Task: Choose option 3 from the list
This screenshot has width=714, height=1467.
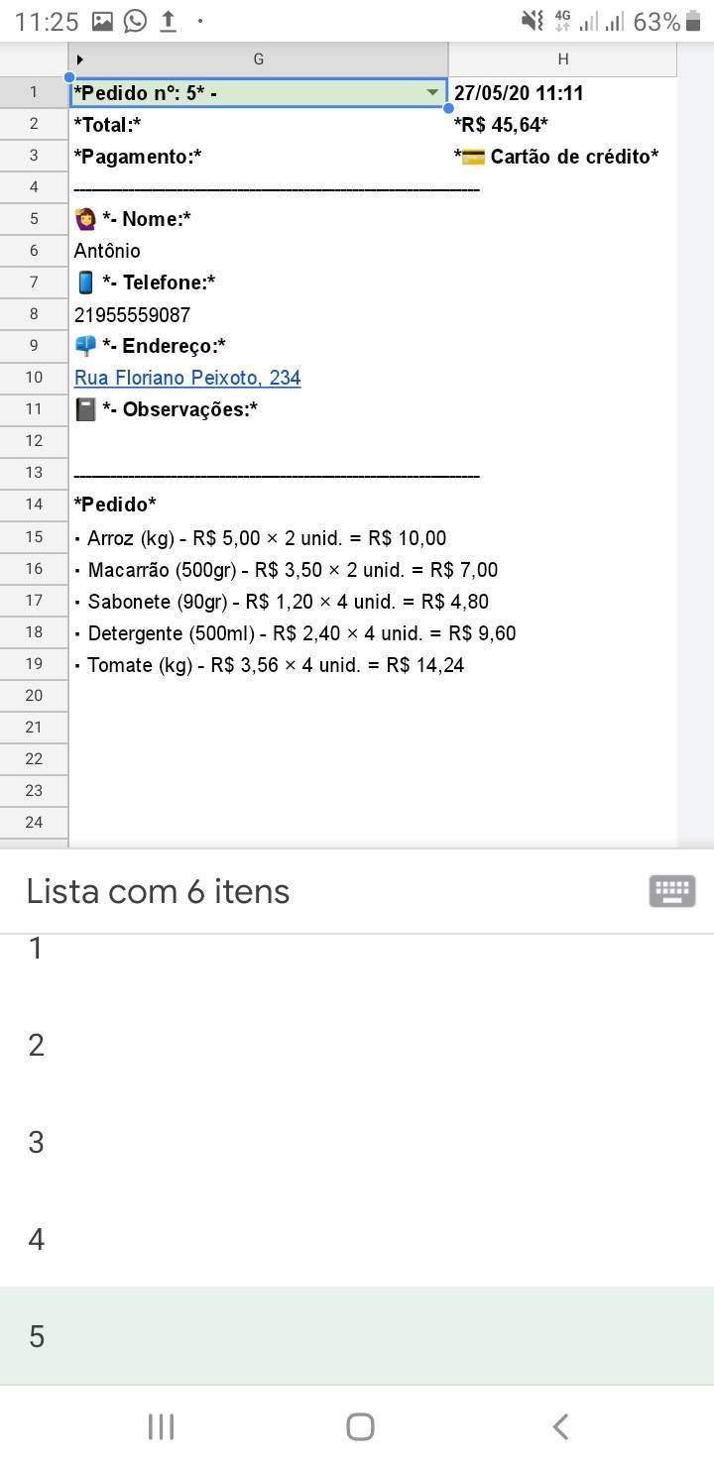Action: (x=357, y=1142)
